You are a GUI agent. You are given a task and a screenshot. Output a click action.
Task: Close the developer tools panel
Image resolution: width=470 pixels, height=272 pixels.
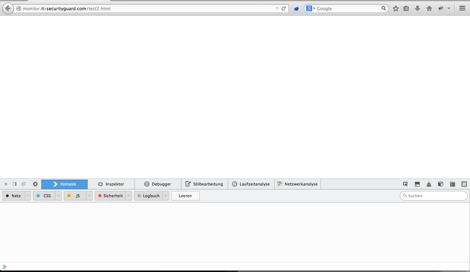click(x=6, y=184)
